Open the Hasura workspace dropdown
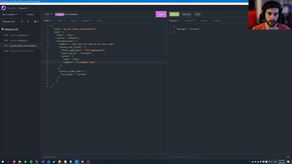Screen dimensions: 292x164 [x=23, y=8]
